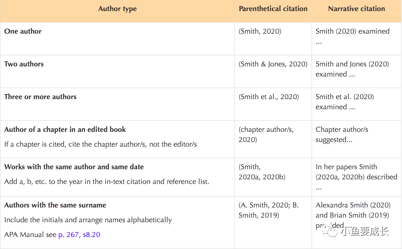
Task: Select the "Authors with the same surname" label
Action: tap(55, 205)
